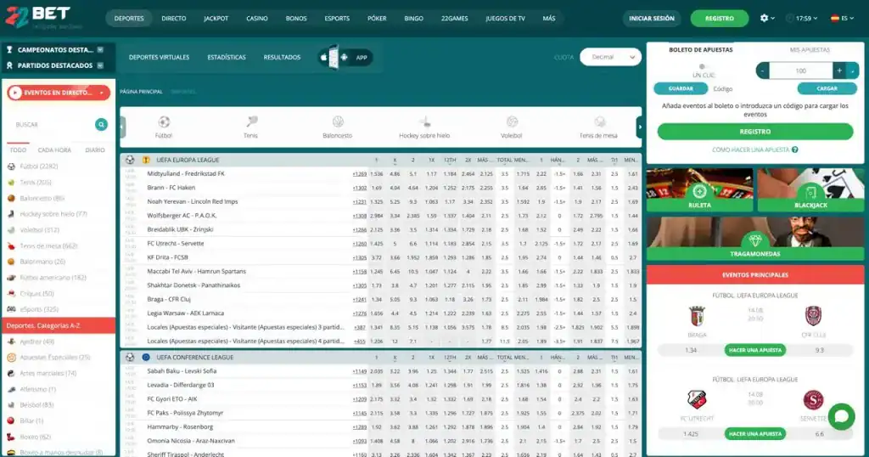The height and width of the screenshot is (457, 869).
Task: Click the help icon next to Cómo hacer una apuesta
Action: (x=795, y=150)
